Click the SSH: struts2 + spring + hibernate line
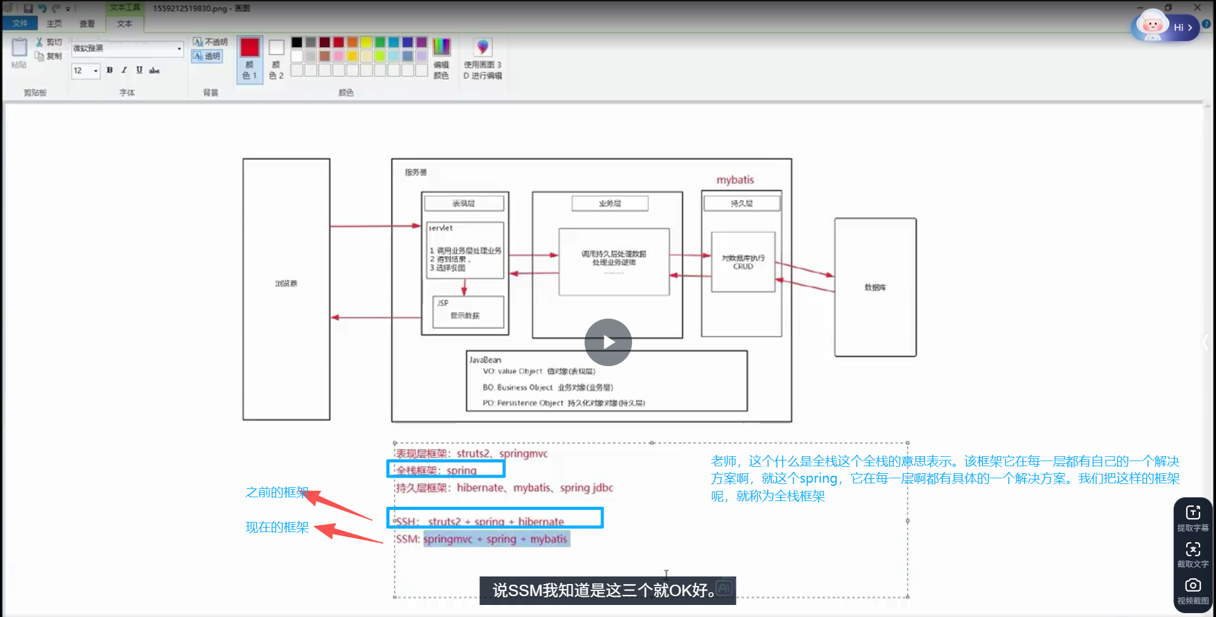Image resolution: width=1216 pixels, height=617 pixels. (479, 521)
